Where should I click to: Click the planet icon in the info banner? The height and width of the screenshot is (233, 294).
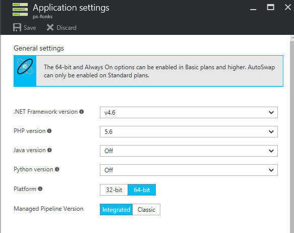click(x=25, y=67)
